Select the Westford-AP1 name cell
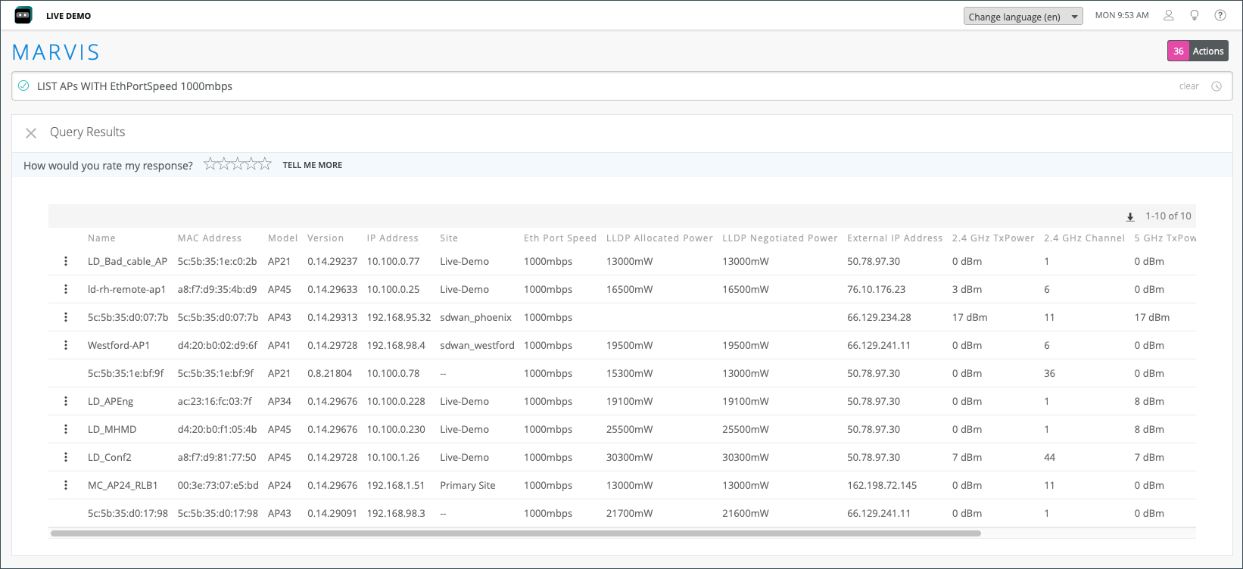Screen dimensions: 1243x569 [119, 345]
